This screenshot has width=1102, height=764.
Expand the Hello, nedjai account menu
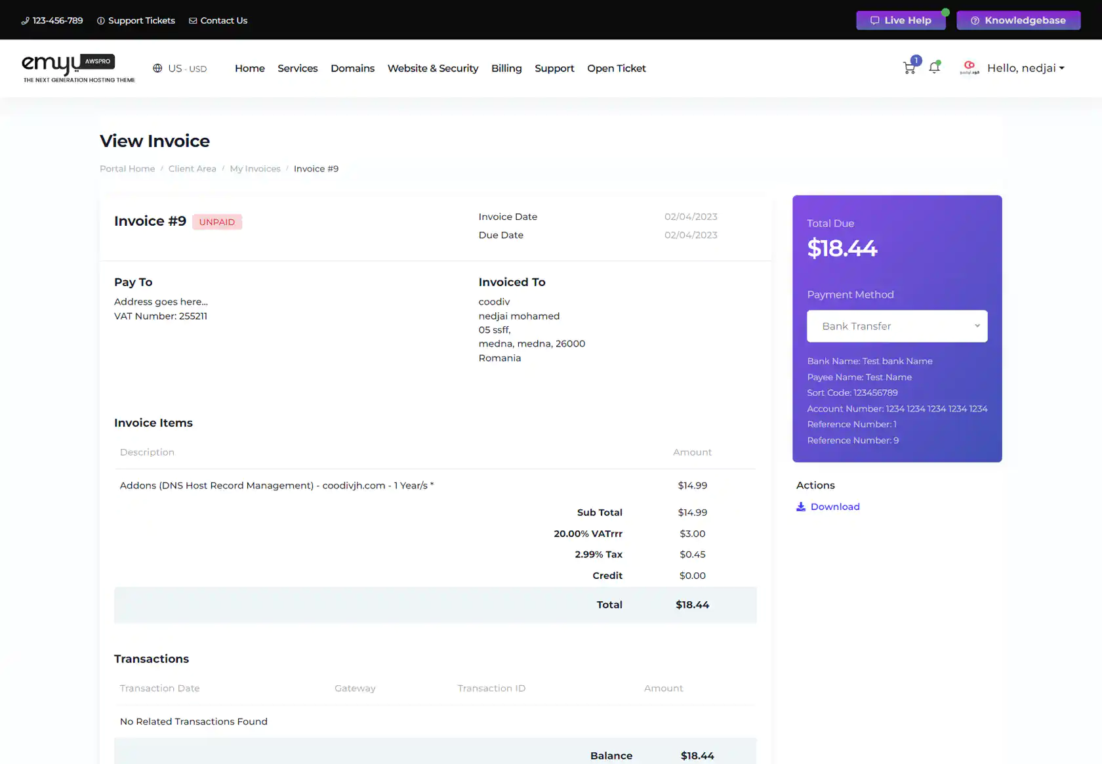click(x=1026, y=68)
